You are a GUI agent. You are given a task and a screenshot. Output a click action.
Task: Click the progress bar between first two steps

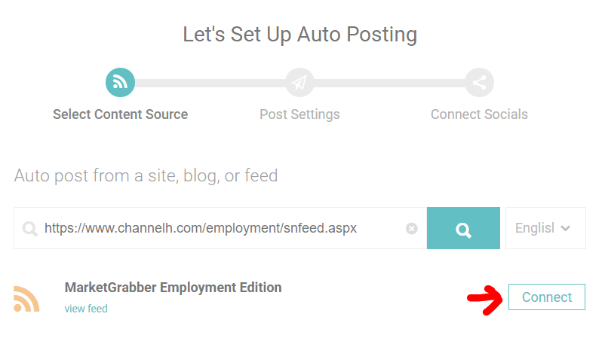click(210, 83)
